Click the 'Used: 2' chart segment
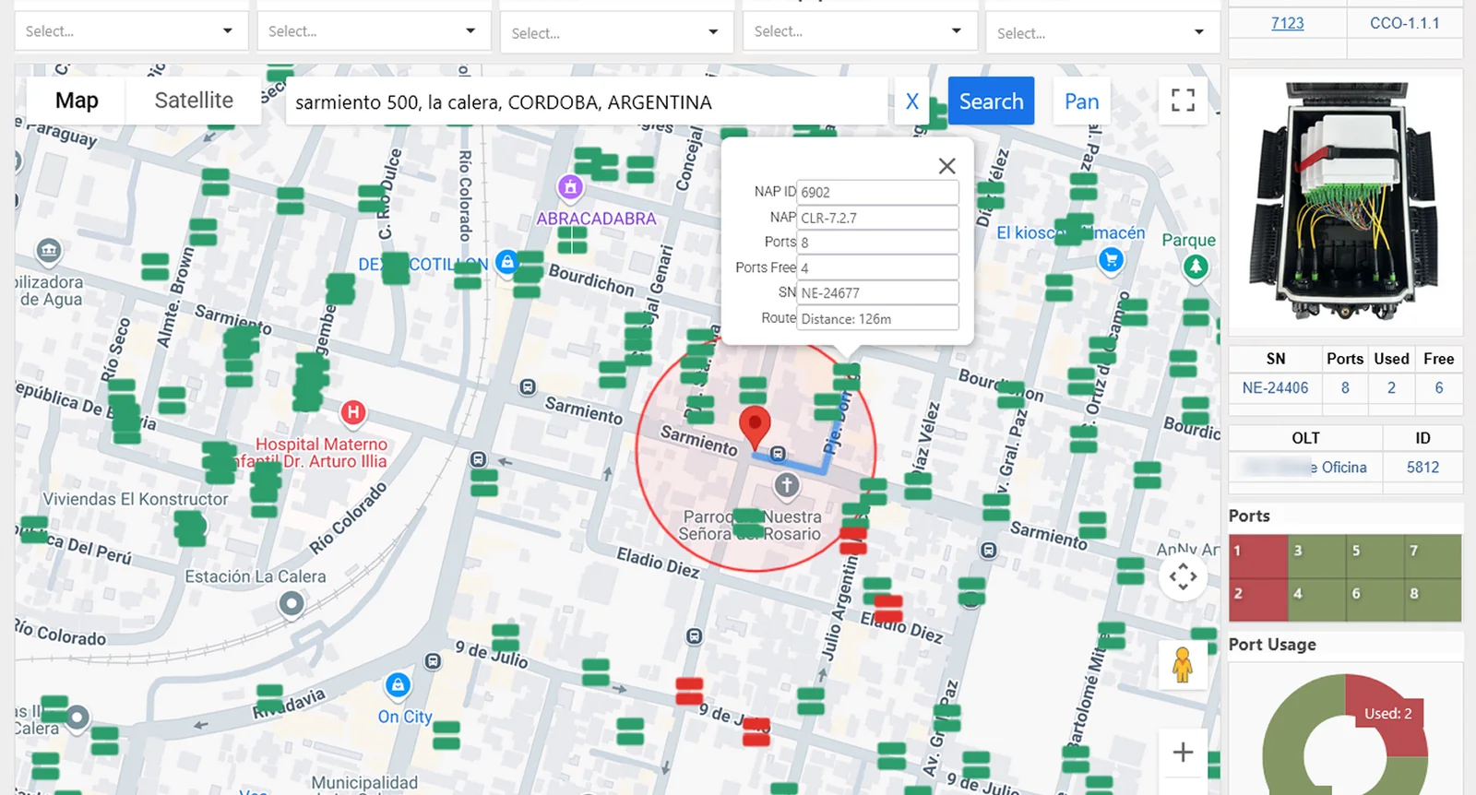The height and width of the screenshot is (795, 1476). click(1388, 714)
